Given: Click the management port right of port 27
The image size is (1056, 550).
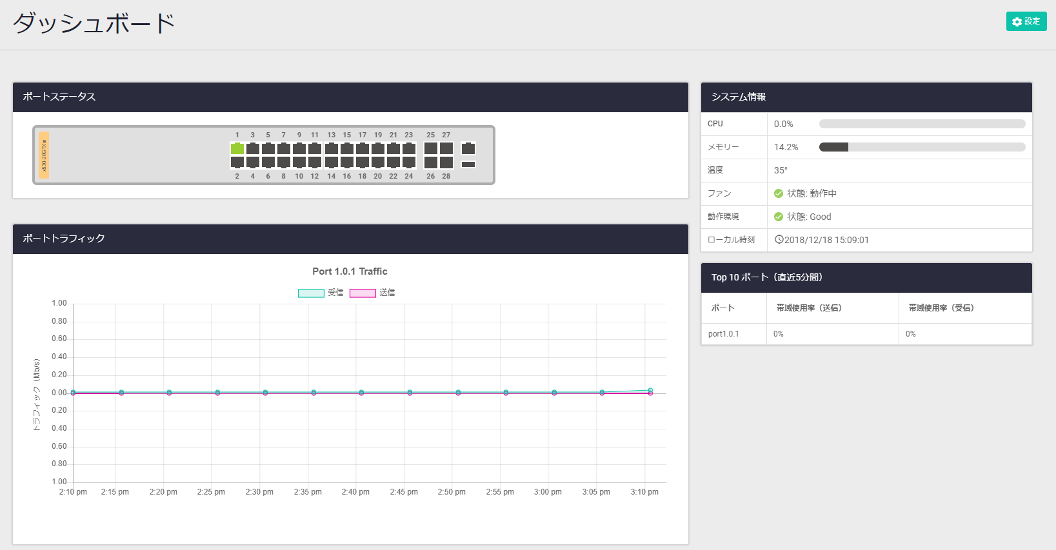Looking at the screenshot, I should click(468, 149).
